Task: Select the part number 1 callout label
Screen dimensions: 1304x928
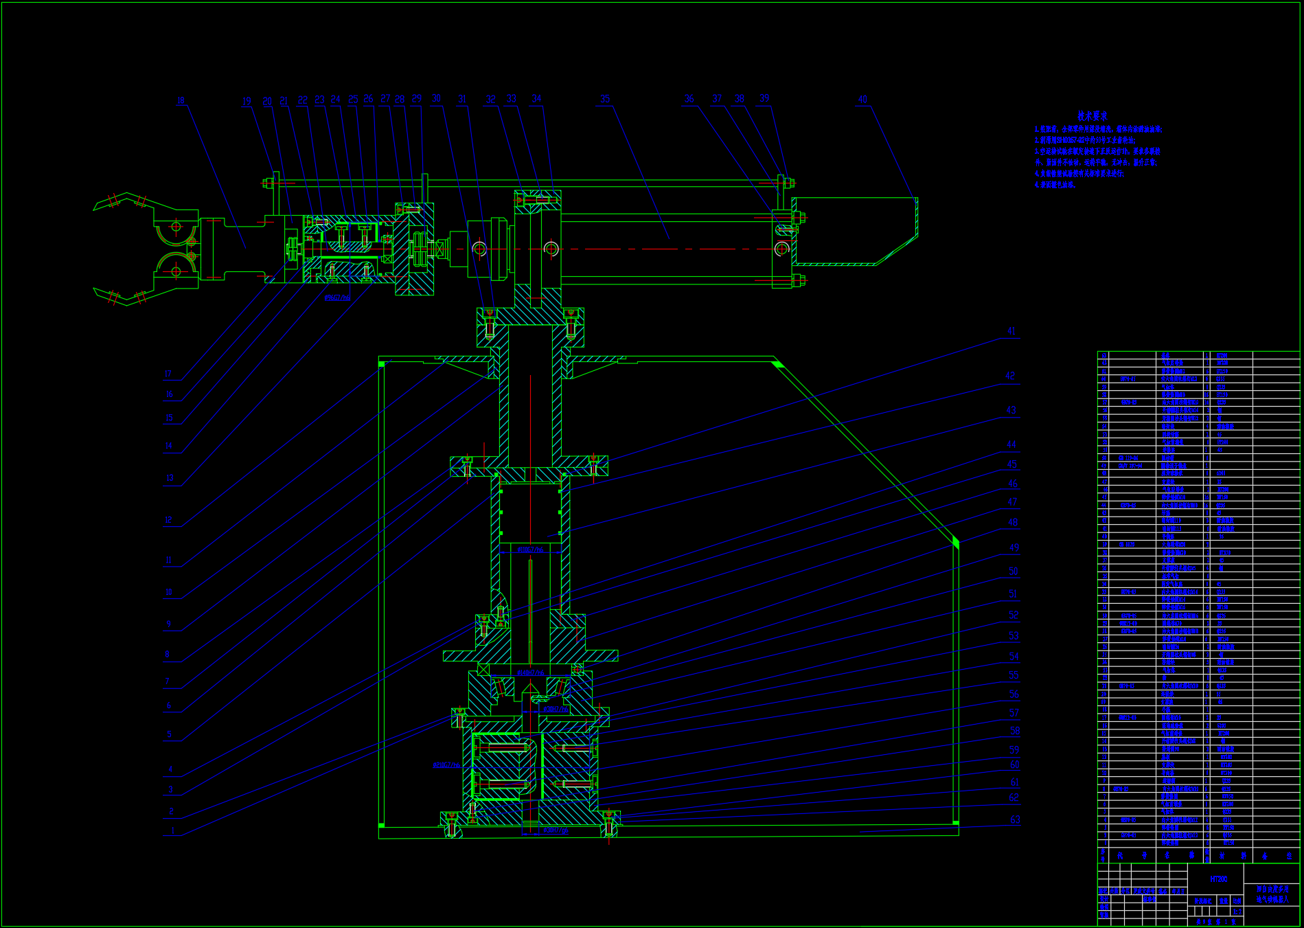Action: coord(172,831)
